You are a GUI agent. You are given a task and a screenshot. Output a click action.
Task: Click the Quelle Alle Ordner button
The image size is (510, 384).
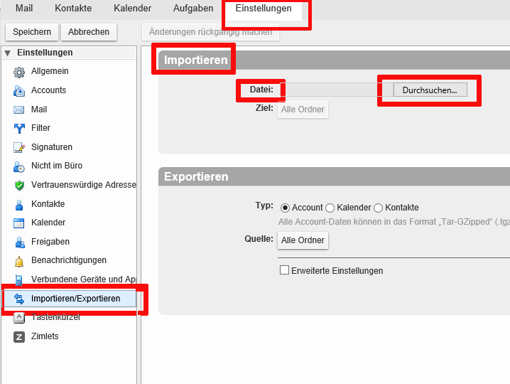303,240
